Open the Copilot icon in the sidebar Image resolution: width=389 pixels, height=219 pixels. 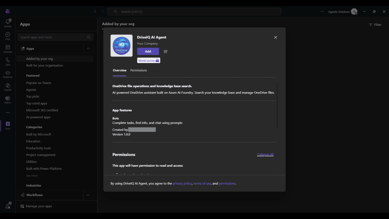tap(8, 87)
